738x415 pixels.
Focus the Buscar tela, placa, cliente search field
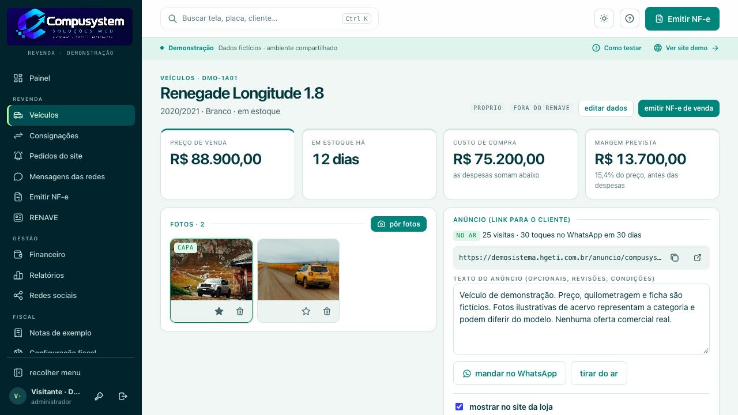[x=269, y=18]
